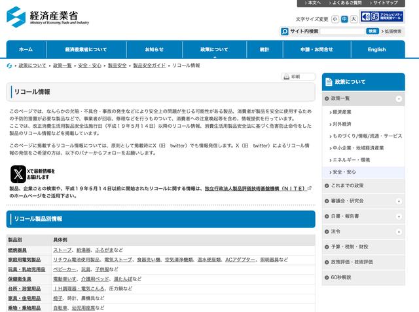The height and width of the screenshot is (312, 419).
Task: Click the magnifier icon beside サイト内検索
Action: point(285,31)
